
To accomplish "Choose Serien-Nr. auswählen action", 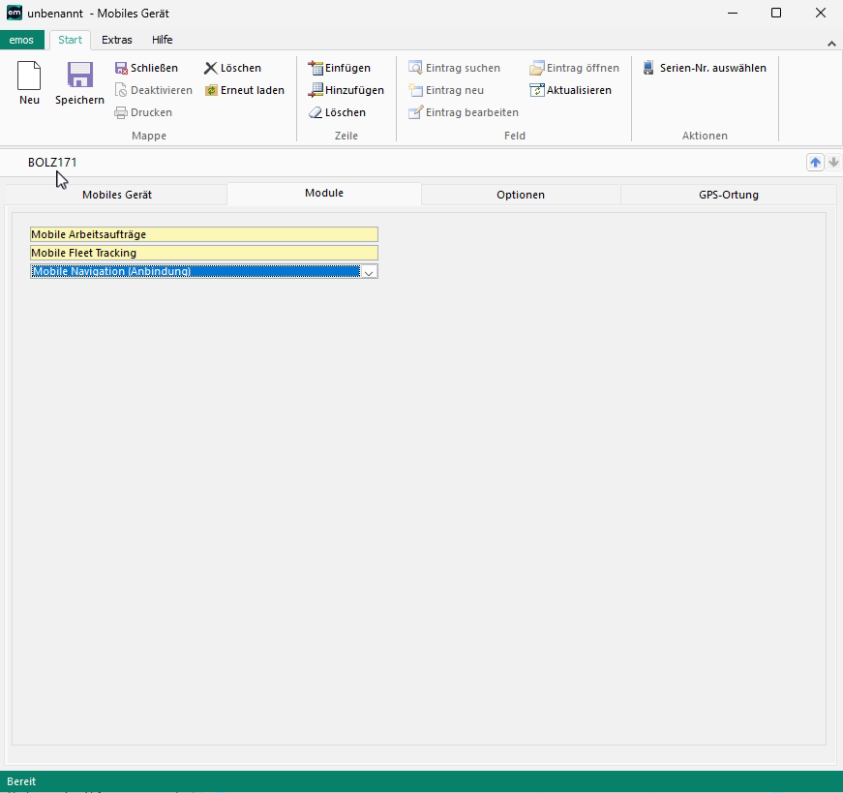I will [x=704, y=68].
